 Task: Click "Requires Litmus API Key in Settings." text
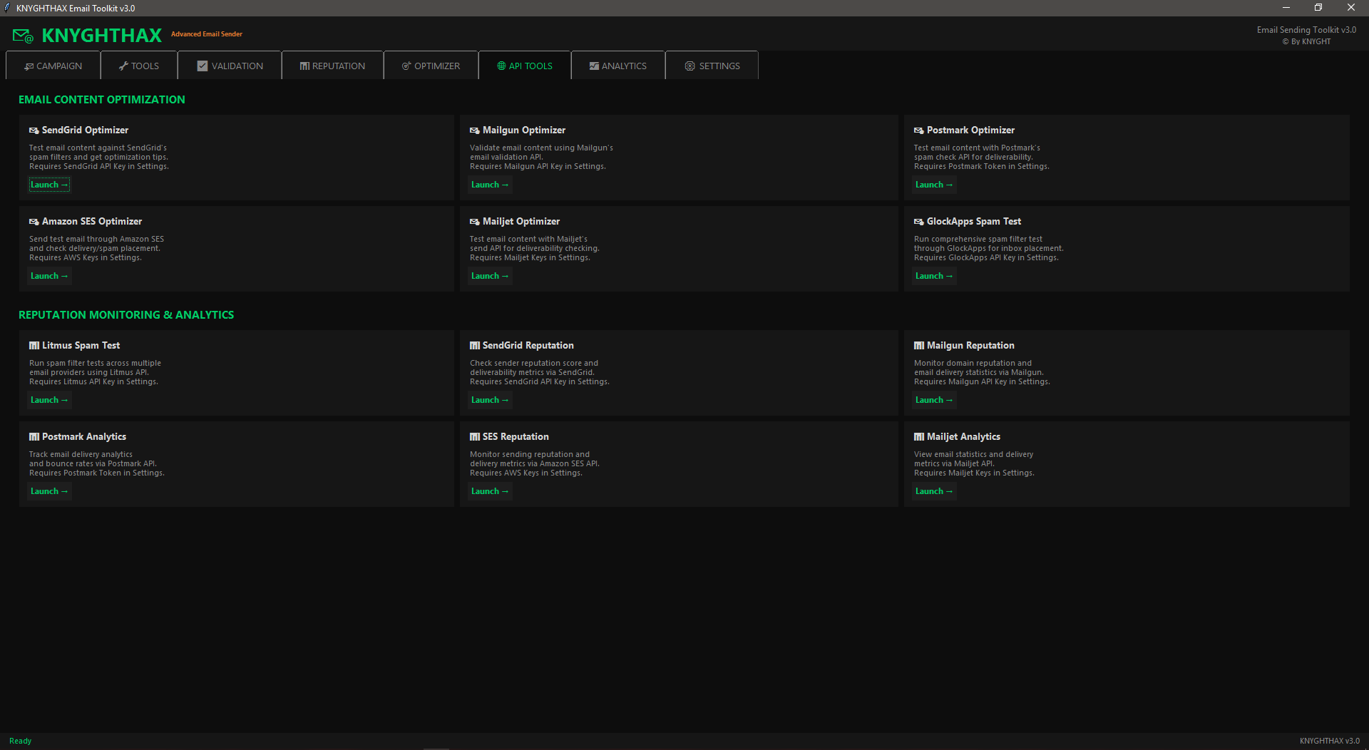coord(93,382)
